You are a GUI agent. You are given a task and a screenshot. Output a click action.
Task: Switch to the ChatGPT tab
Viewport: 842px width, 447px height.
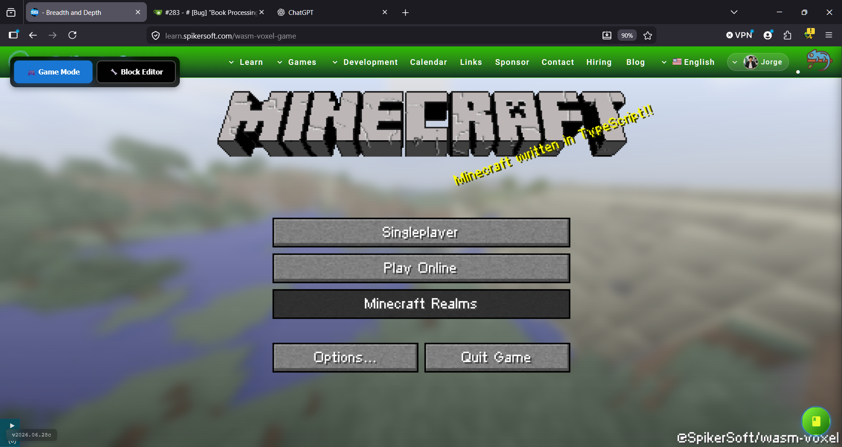point(332,12)
